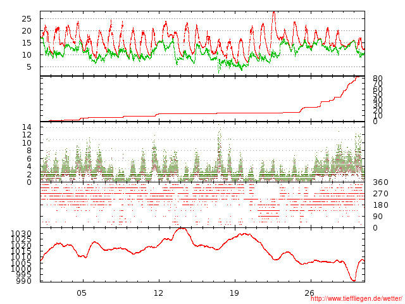
Task: Click the "10" label on the wind speed axis
Action: click(27, 142)
